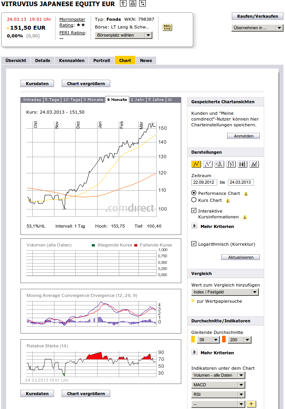The image size is (285, 409).
Task: Click the bottom Chart vergrößern button
Action: [86, 394]
